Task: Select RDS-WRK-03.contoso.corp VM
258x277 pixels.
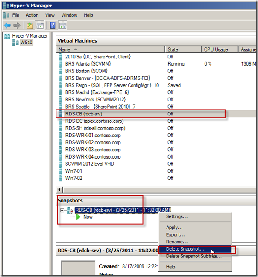Action: (93, 150)
